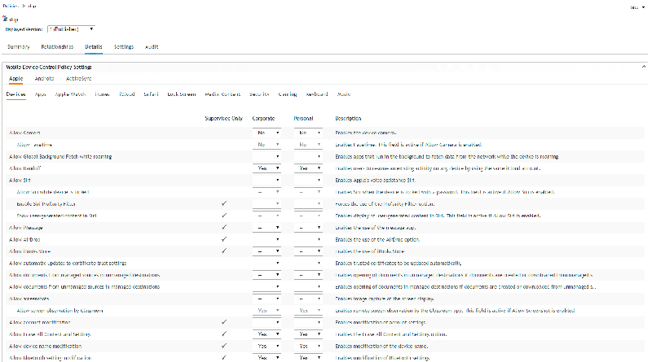
Task: Click the Enable Siri Profanity Filter label
Action: point(46,204)
